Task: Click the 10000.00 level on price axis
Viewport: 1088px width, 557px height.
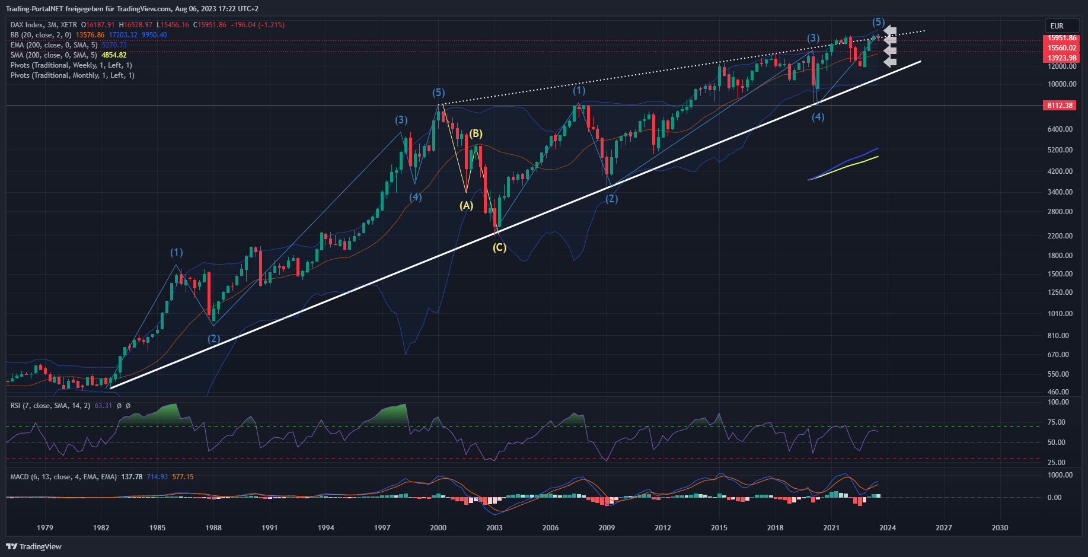Action: point(1061,84)
